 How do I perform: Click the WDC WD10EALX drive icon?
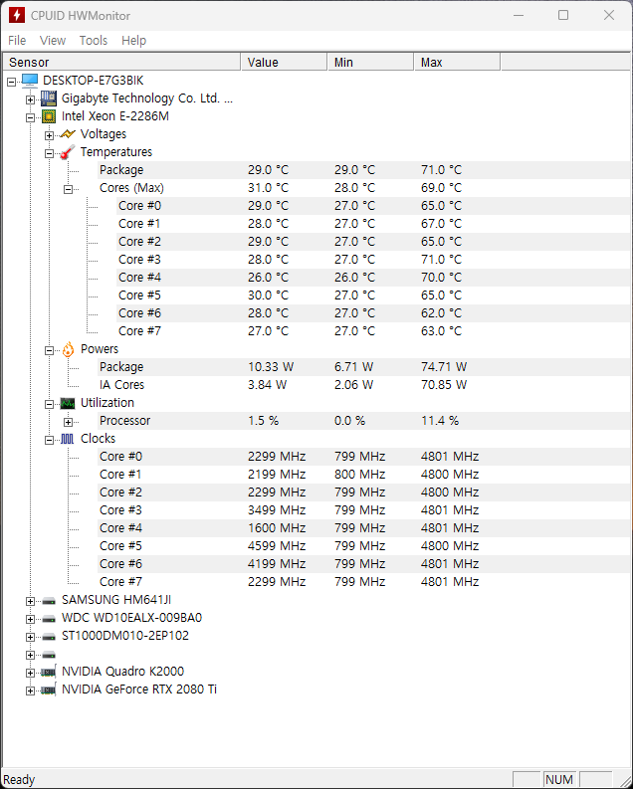click(49, 619)
